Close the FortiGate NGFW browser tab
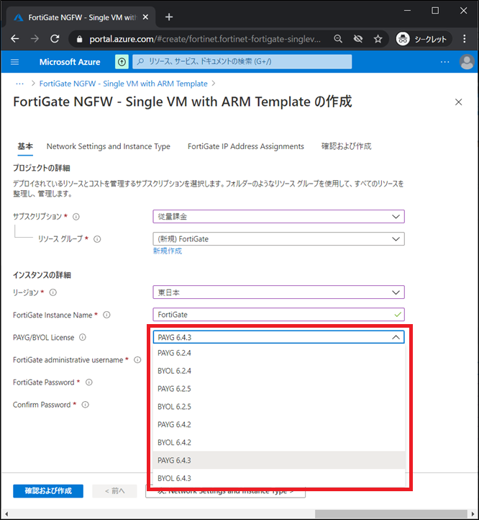The image size is (479, 520). [145, 17]
